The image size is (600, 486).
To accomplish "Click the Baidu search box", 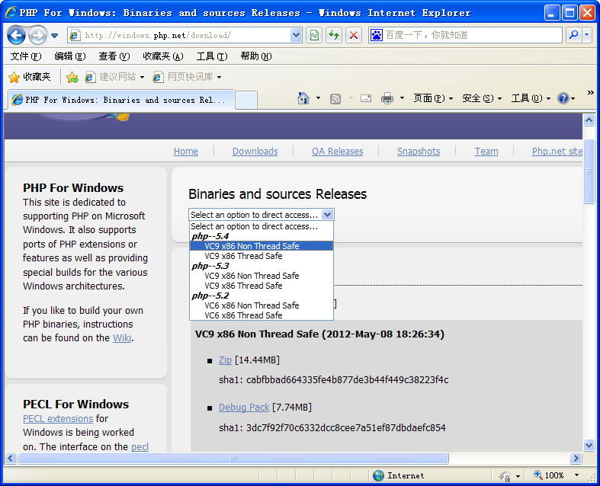I will click(465, 35).
